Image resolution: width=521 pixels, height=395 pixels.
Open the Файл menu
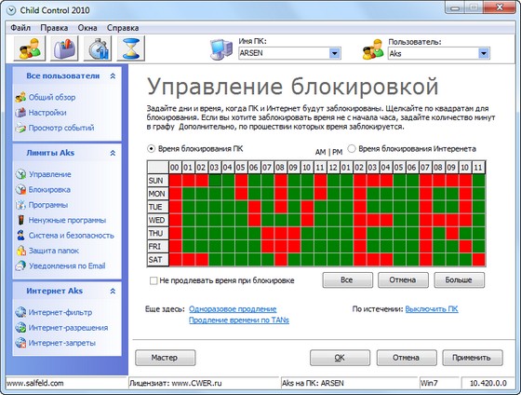[20, 28]
